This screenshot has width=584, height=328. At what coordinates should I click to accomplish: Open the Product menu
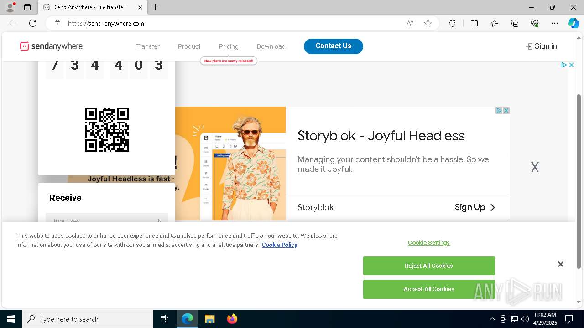pyautogui.click(x=189, y=46)
